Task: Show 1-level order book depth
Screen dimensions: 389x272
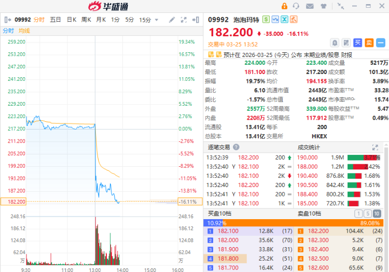Action: [x=358, y=213]
